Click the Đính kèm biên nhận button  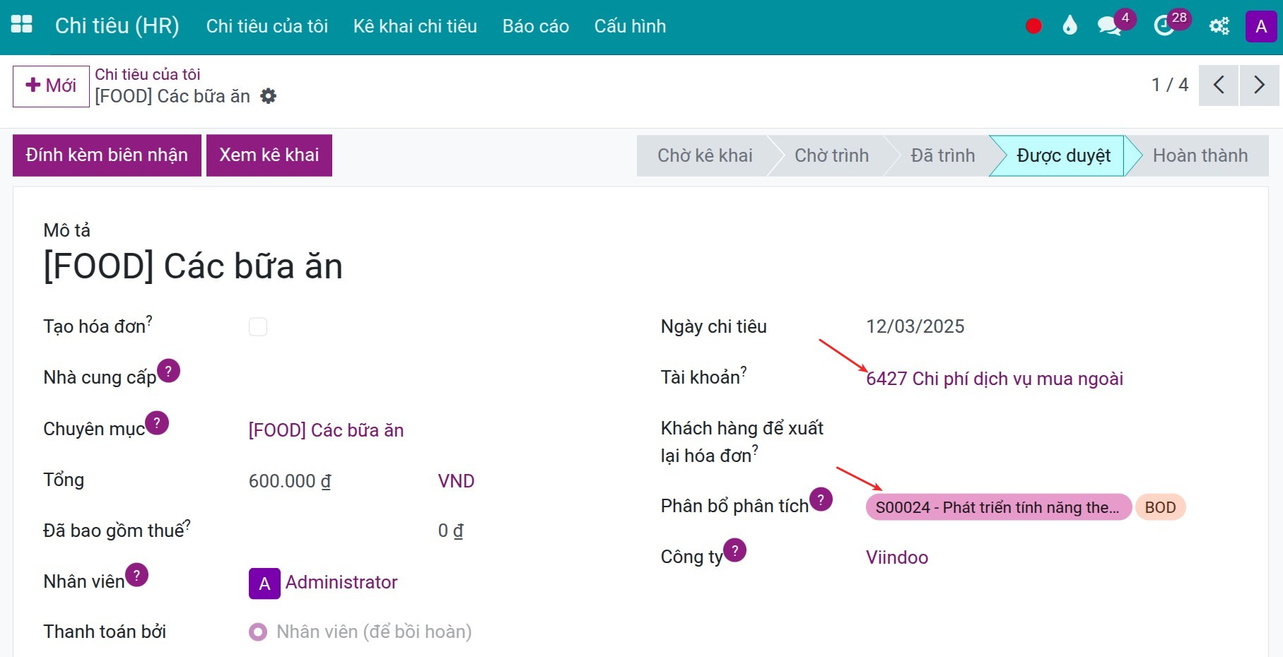107,155
